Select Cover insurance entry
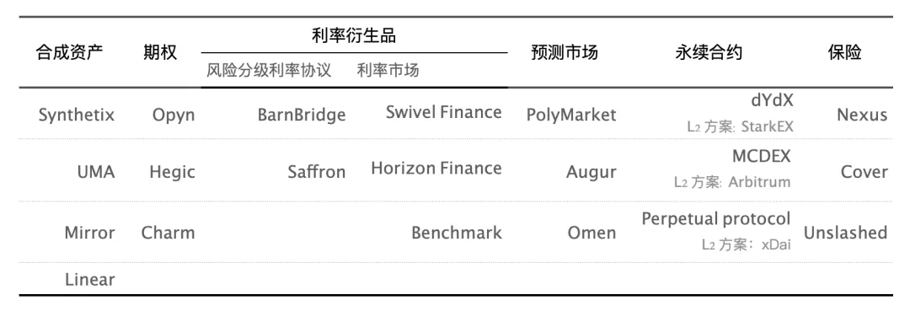The height and width of the screenshot is (311, 910). (x=864, y=172)
